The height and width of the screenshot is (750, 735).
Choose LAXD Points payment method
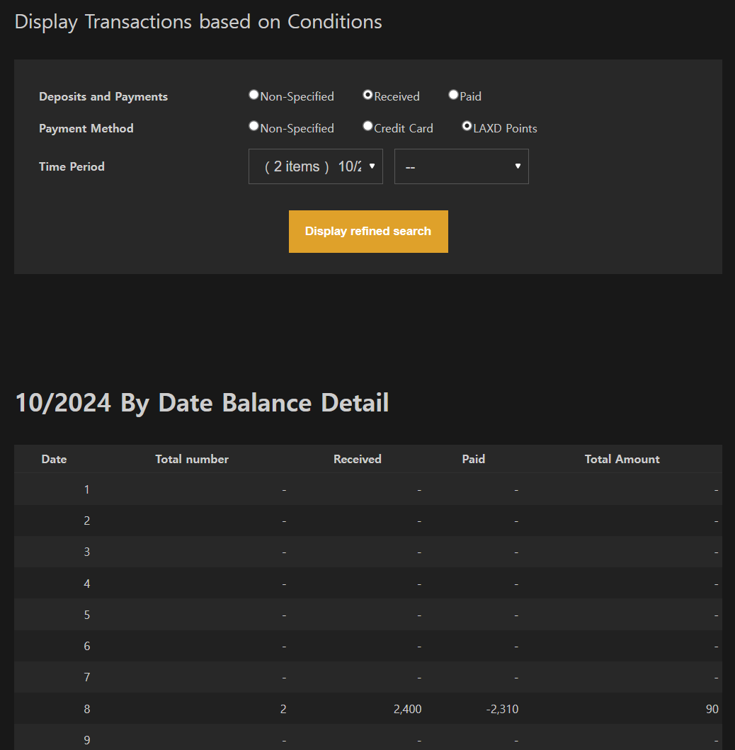(467, 126)
